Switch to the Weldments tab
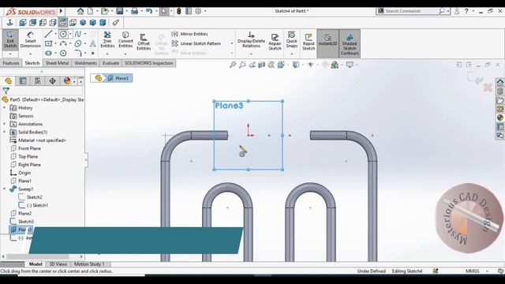This screenshot has width=505, height=284. (86, 63)
